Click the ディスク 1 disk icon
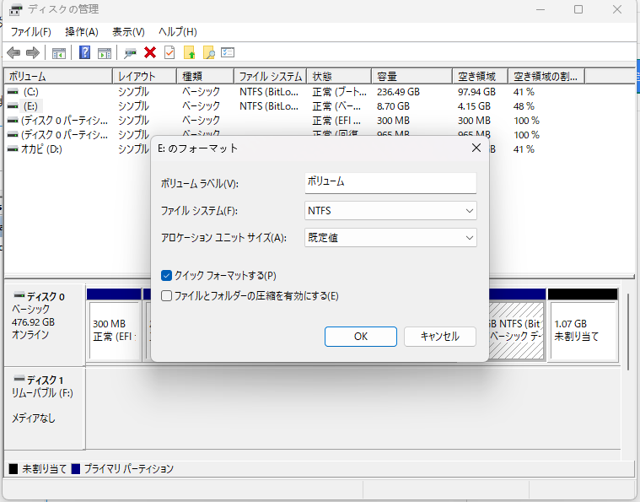The image size is (640, 502). click(19, 379)
